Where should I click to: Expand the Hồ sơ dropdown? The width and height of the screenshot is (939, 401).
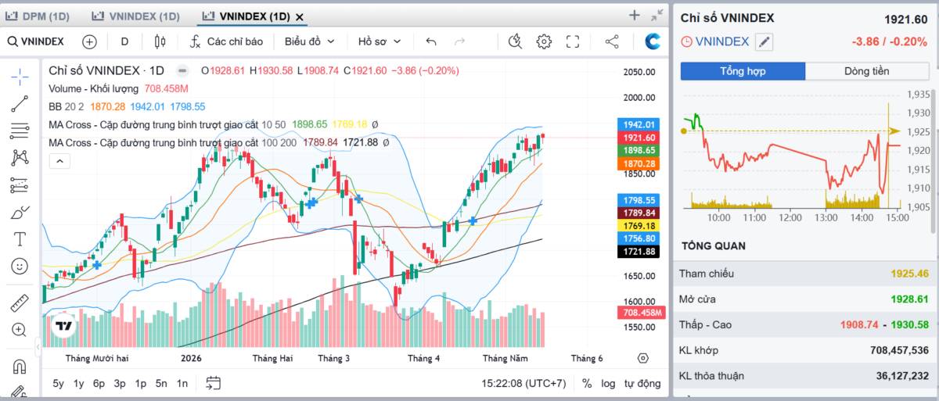(380, 41)
